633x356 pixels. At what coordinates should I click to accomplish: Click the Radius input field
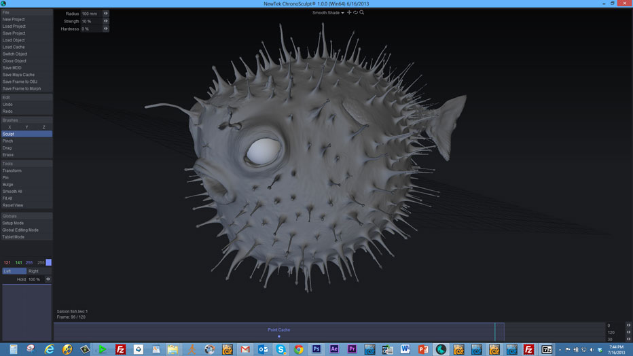point(90,14)
